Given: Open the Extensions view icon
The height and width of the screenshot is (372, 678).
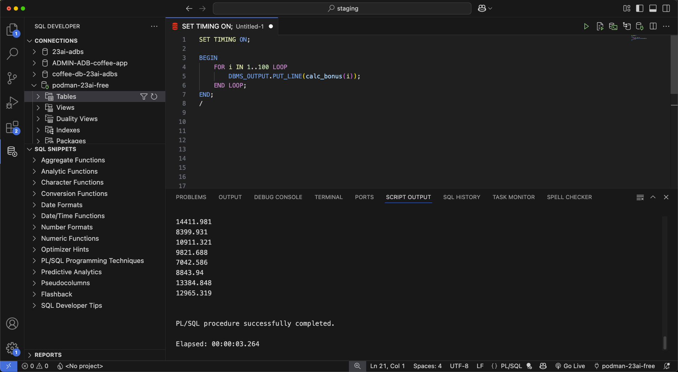Looking at the screenshot, I should 12,127.
